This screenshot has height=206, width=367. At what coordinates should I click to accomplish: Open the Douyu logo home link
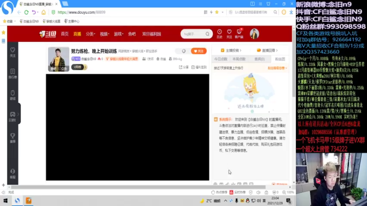pyautogui.click(x=48, y=34)
